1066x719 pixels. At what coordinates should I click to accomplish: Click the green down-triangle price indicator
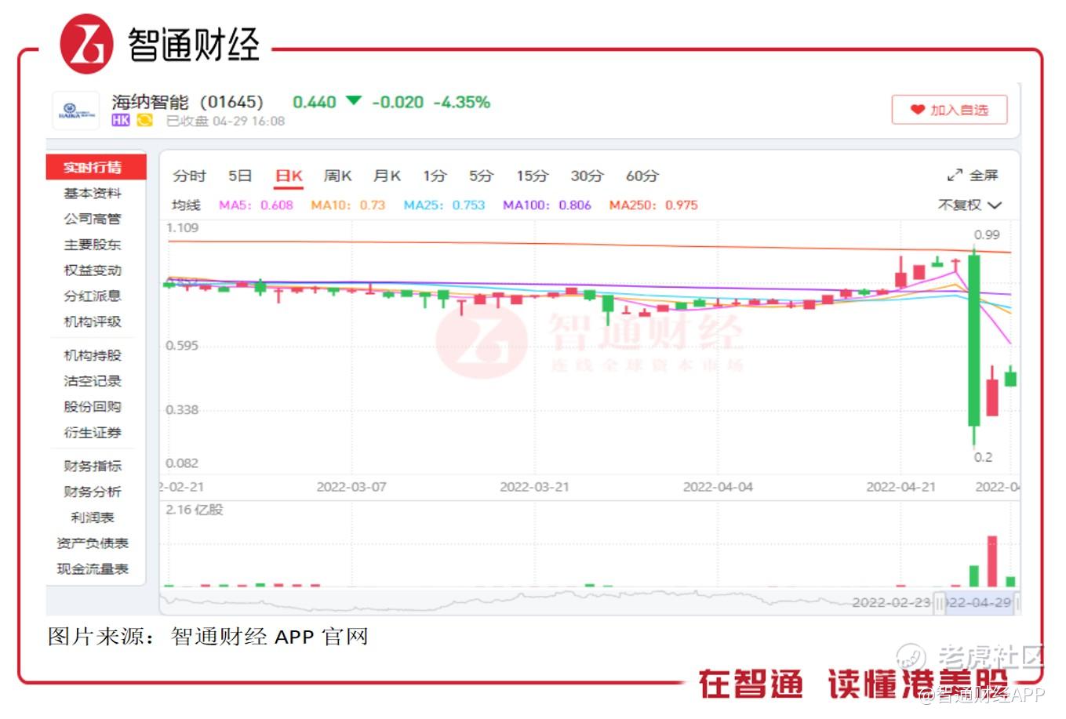(354, 101)
